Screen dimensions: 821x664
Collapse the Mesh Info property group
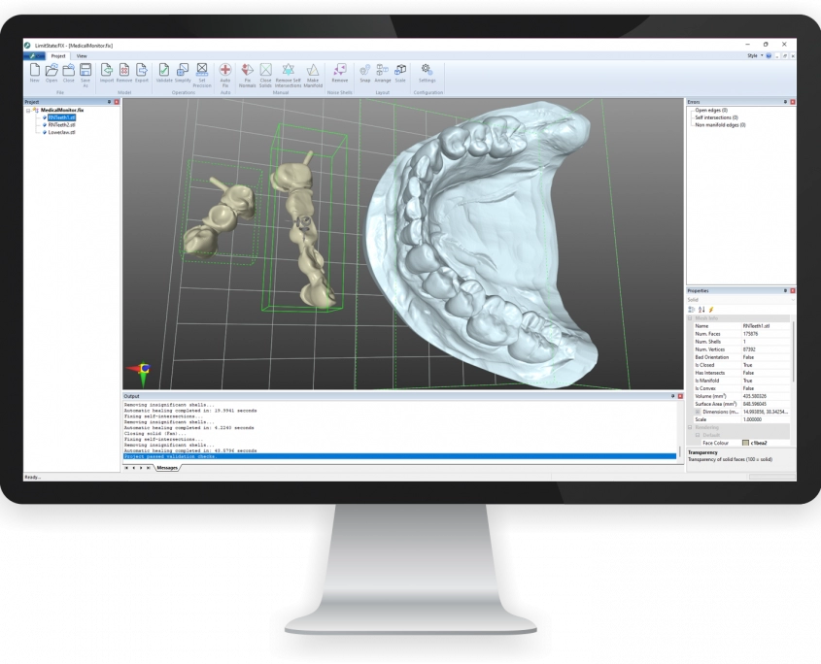691,318
